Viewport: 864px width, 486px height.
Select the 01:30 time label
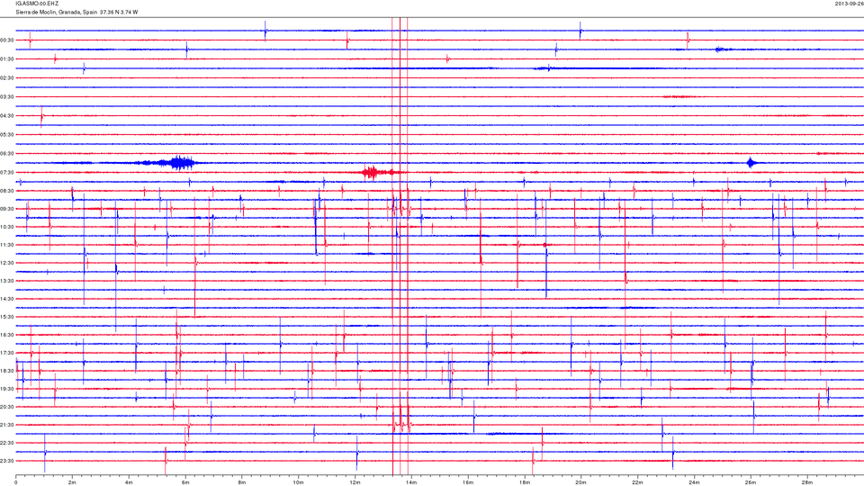[x=7, y=59]
